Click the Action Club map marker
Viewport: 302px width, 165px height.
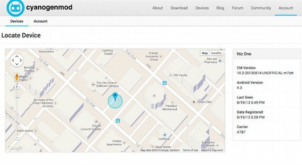click(194, 102)
